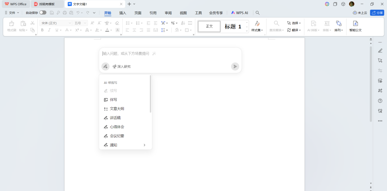
Task: Click the 分享 share button
Action: (377, 13)
